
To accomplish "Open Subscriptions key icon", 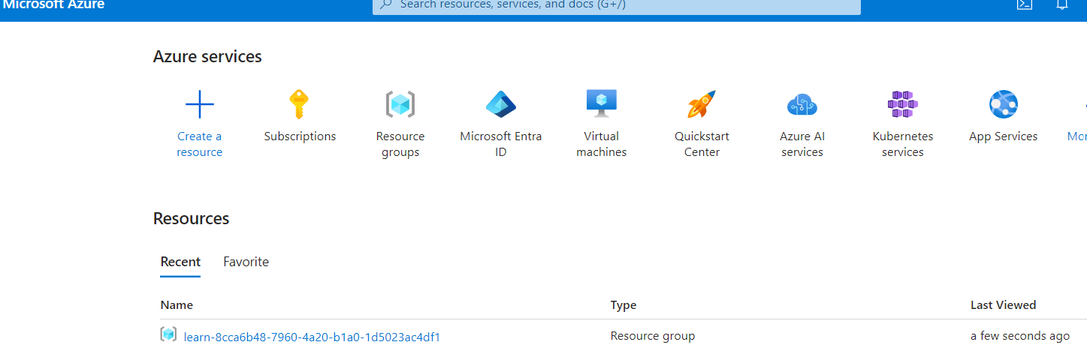I will point(299,104).
